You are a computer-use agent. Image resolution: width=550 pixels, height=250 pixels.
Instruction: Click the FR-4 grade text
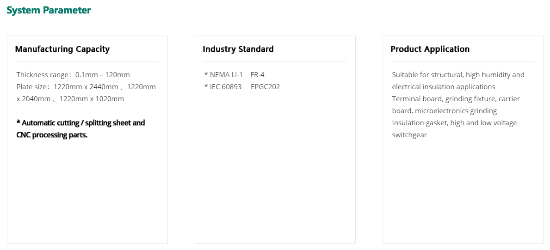[x=257, y=75]
